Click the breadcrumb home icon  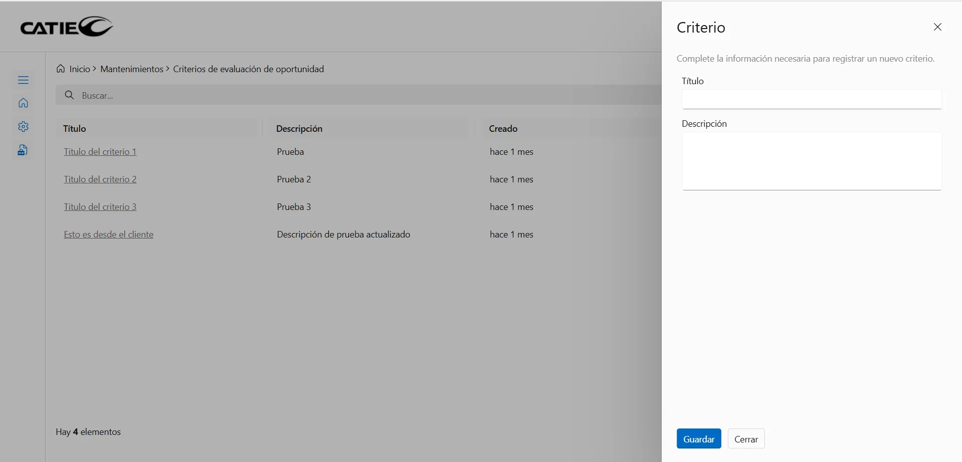click(x=61, y=69)
